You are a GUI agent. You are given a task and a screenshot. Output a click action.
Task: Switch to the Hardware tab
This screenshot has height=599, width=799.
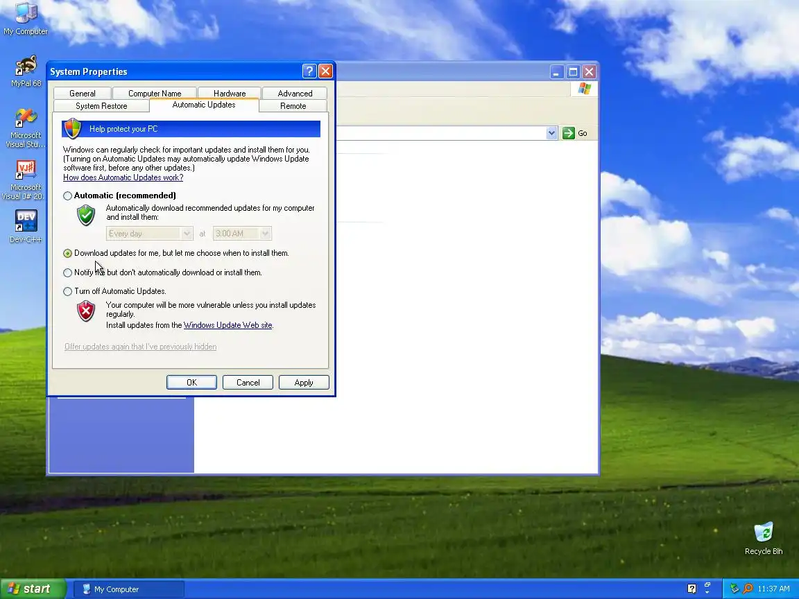click(230, 93)
